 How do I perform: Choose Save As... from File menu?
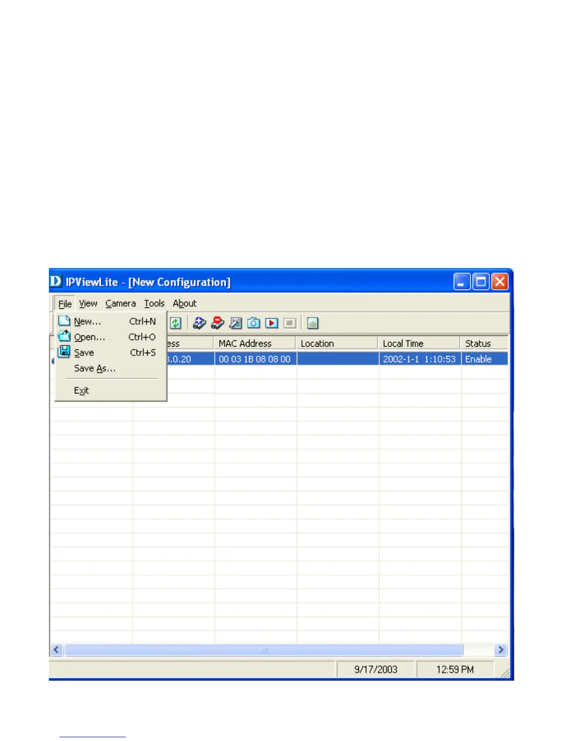[111, 369]
